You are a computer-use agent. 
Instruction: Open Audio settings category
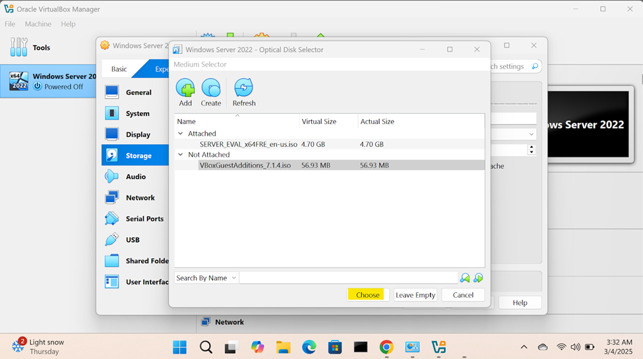[135, 177]
